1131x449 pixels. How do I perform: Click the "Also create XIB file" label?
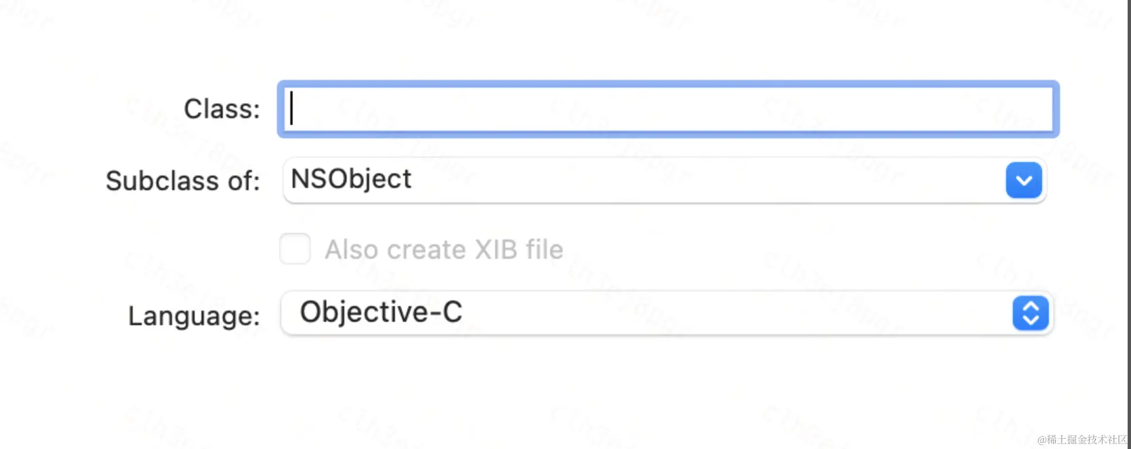443,249
